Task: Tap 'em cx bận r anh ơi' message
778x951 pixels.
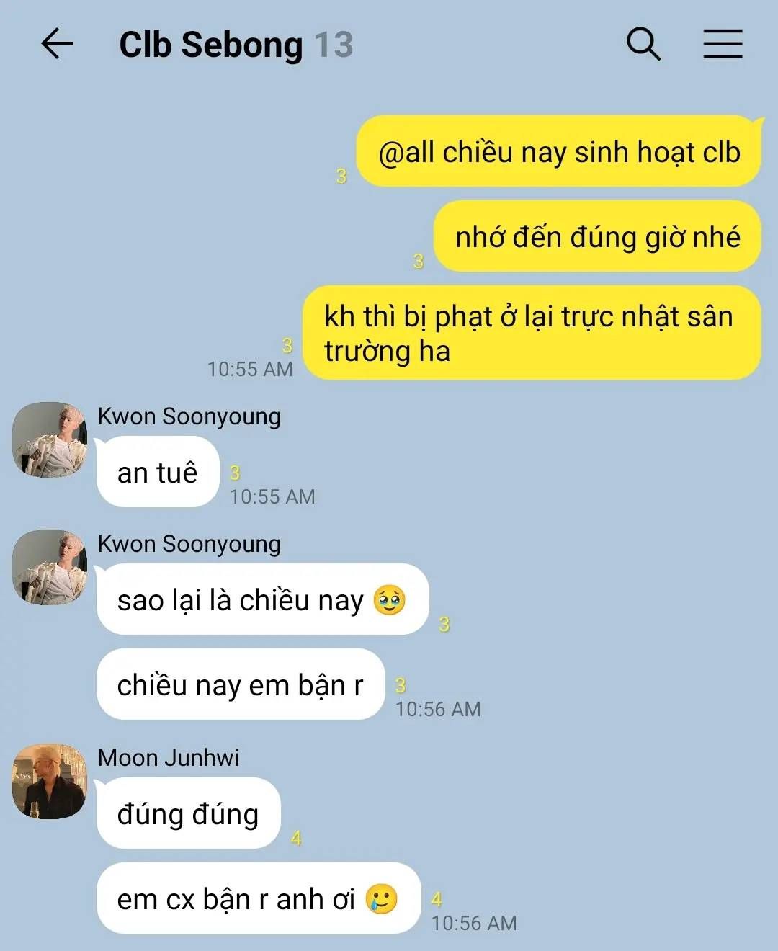Action: [x=258, y=898]
